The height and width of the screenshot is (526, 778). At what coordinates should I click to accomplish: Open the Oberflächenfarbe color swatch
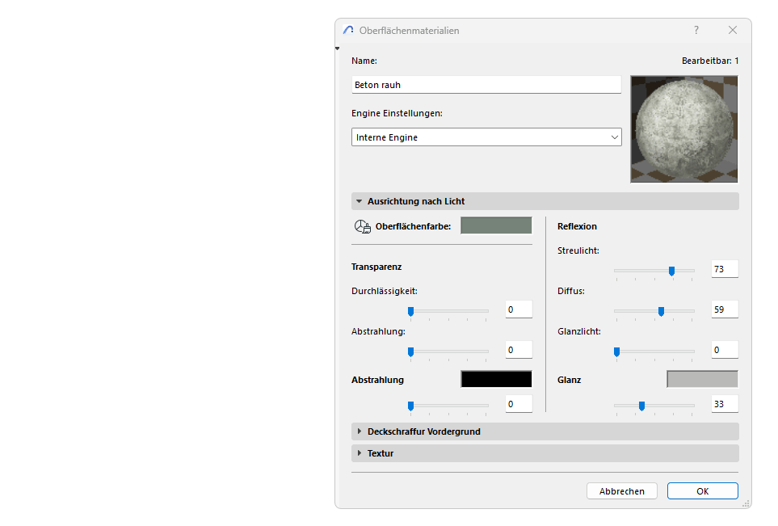click(x=495, y=226)
